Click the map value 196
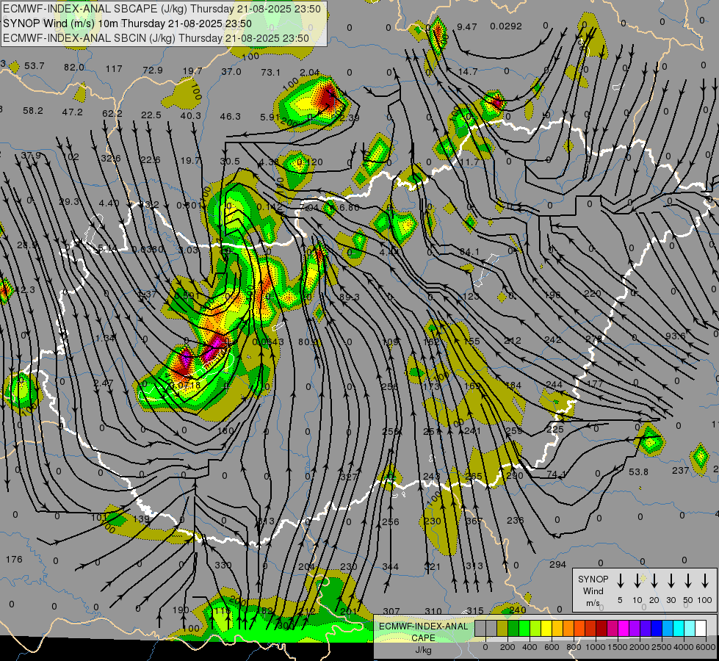Image resolution: width=719 pixels, height=661 pixels. (552, 295)
